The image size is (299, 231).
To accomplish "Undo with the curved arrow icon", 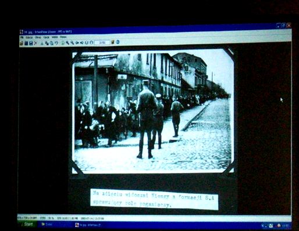I will tap(56, 43).
